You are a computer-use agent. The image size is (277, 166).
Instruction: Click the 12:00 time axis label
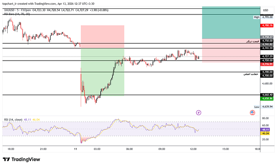pos(193,149)
